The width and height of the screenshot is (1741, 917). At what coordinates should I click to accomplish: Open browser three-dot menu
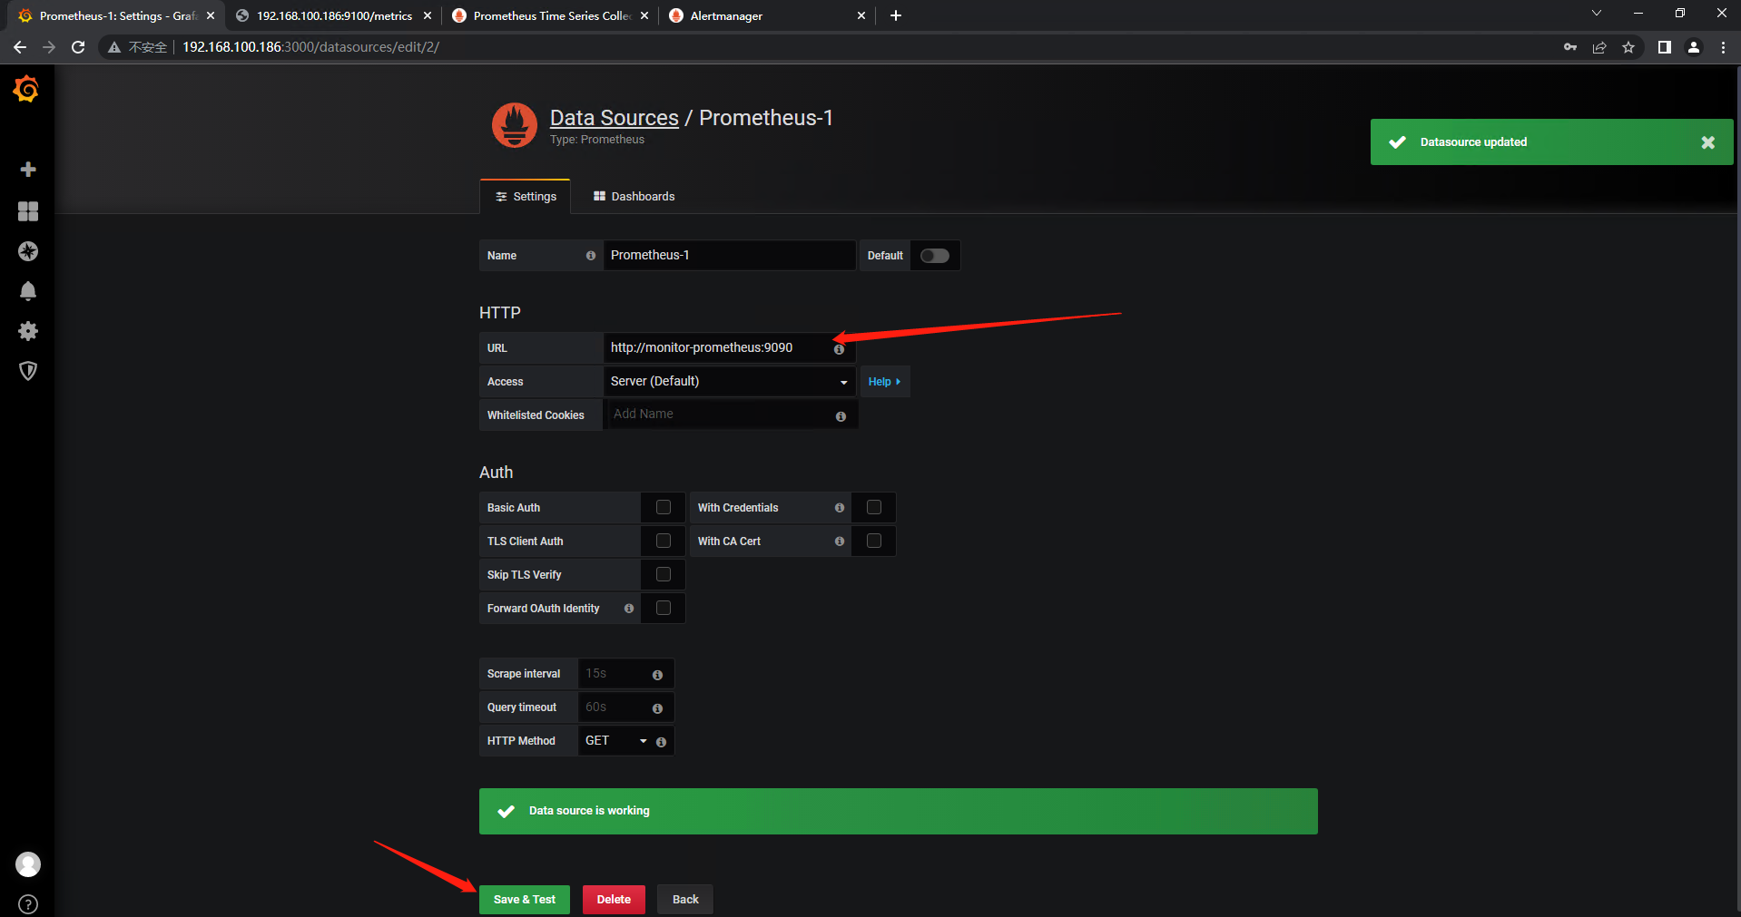point(1723,47)
